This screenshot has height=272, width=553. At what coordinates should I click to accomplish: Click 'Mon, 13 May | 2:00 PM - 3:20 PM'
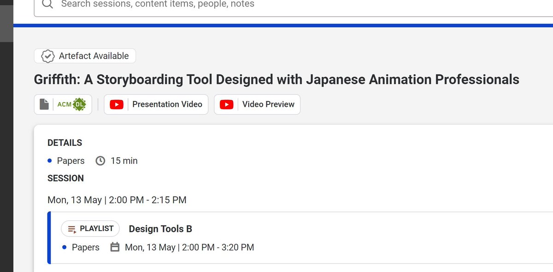[x=189, y=248]
